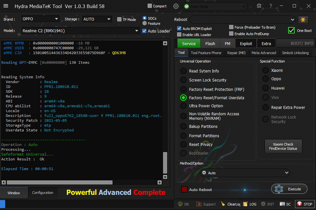The image size is (316, 210).
Task: Click the ClearLog broom icon
Action: (x=223, y=204)
